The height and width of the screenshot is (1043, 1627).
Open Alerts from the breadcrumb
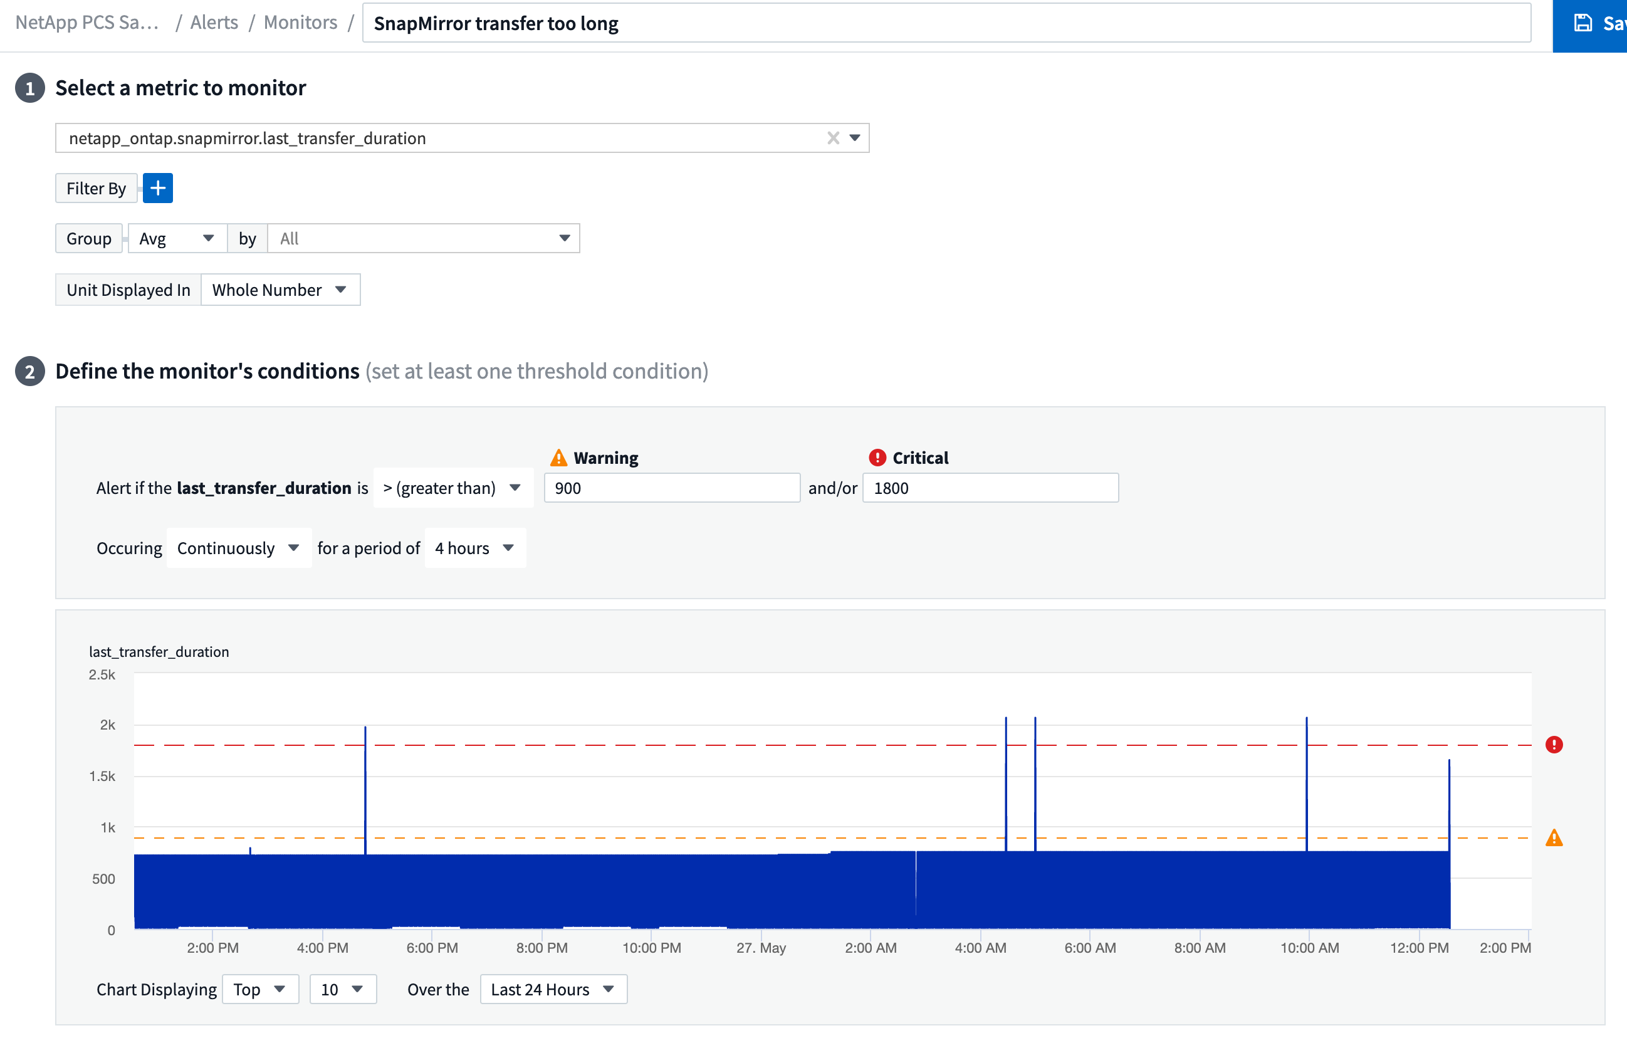point(213,22)
